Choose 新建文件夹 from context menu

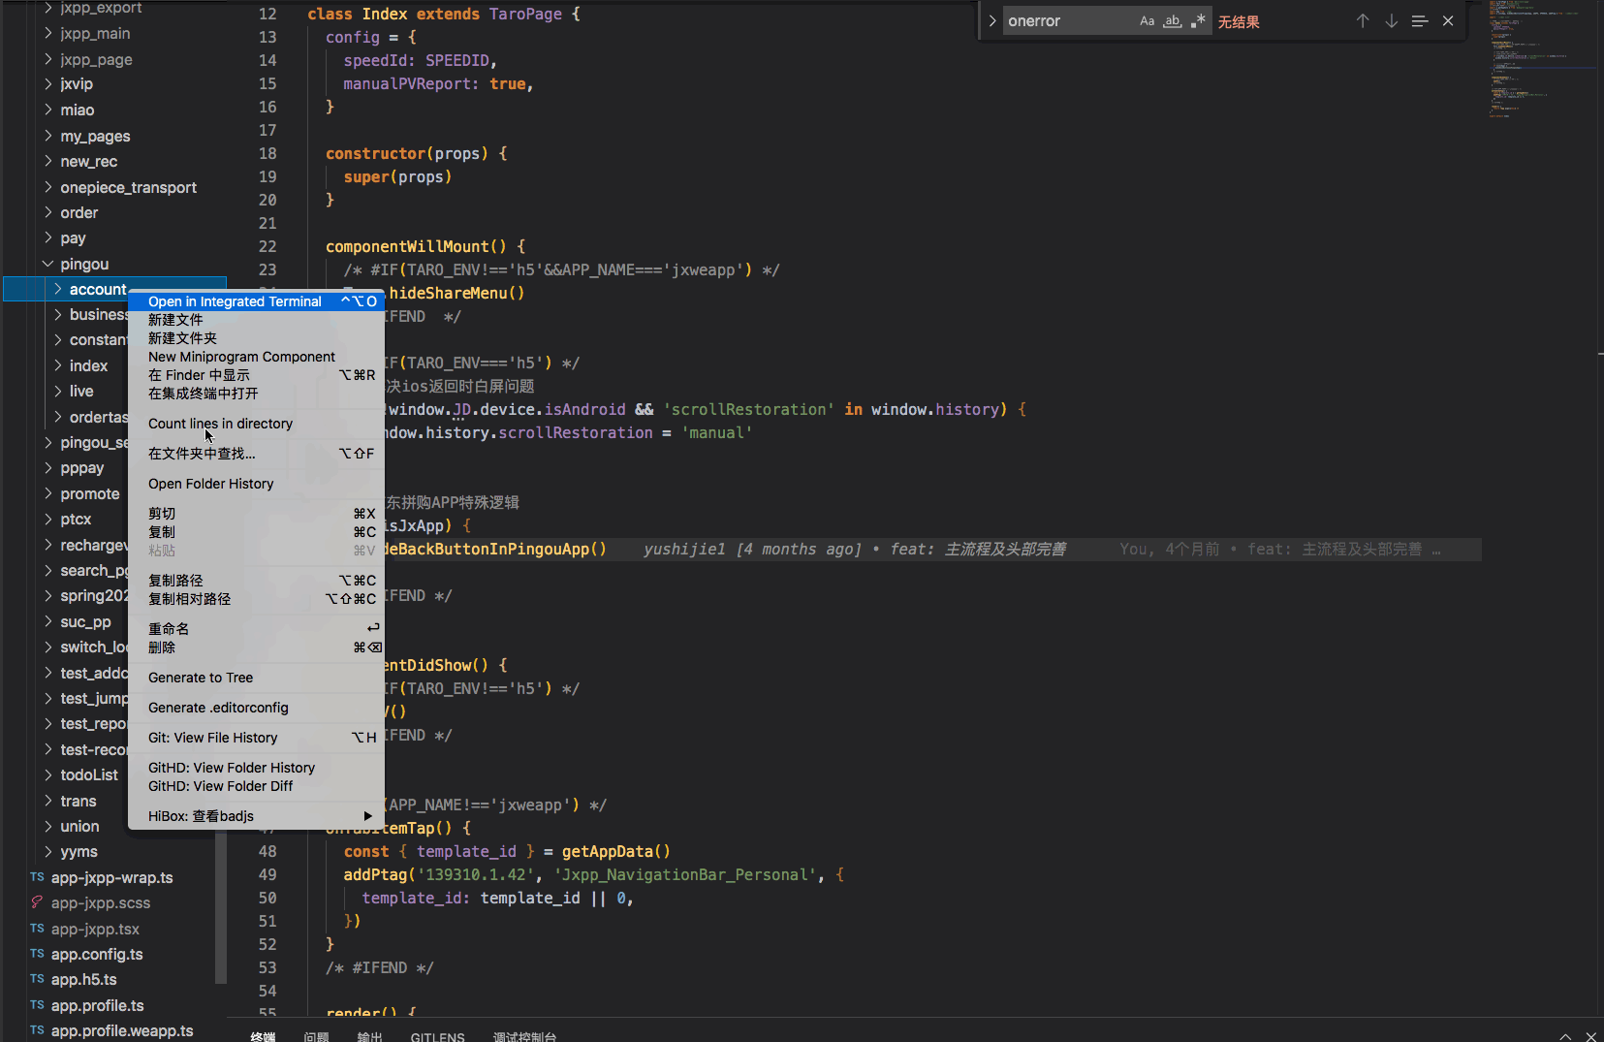point(257,338)
